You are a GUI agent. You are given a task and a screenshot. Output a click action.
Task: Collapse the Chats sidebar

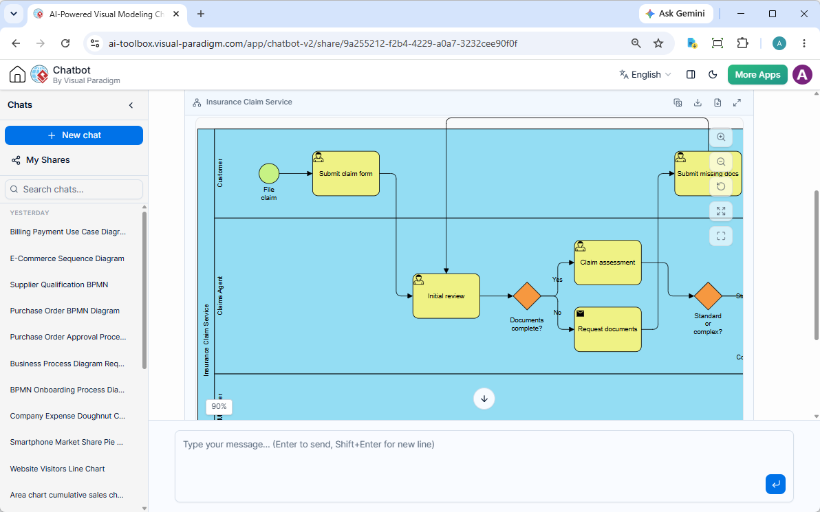coord(131,105)
